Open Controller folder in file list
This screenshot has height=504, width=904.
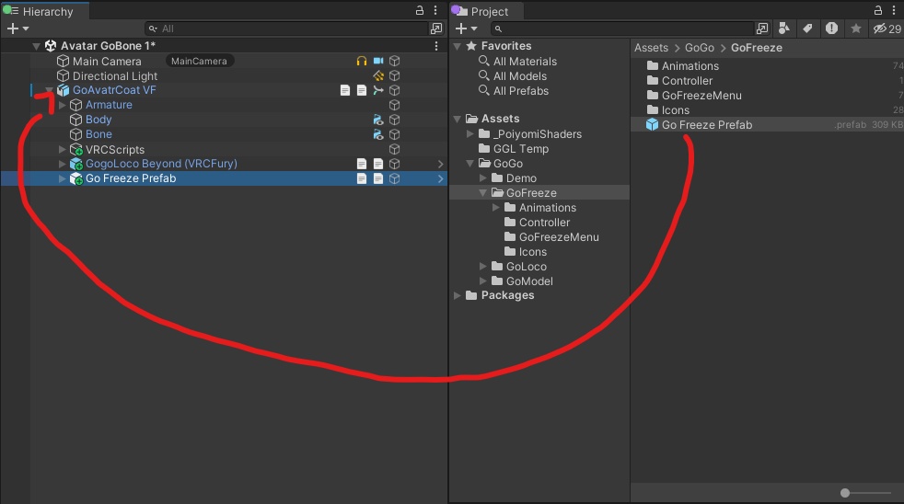(x=687, y=81)
